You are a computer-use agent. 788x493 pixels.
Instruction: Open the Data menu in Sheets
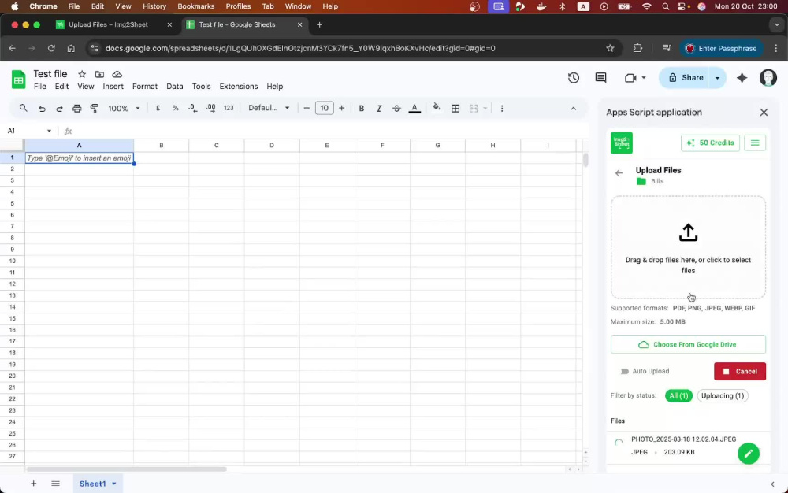point(174,87)
